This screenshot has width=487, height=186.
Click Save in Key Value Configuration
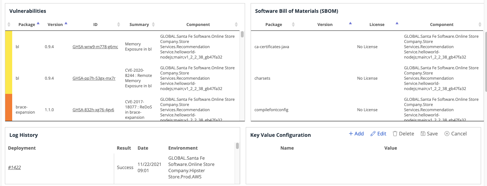click(x=429, y=134)
